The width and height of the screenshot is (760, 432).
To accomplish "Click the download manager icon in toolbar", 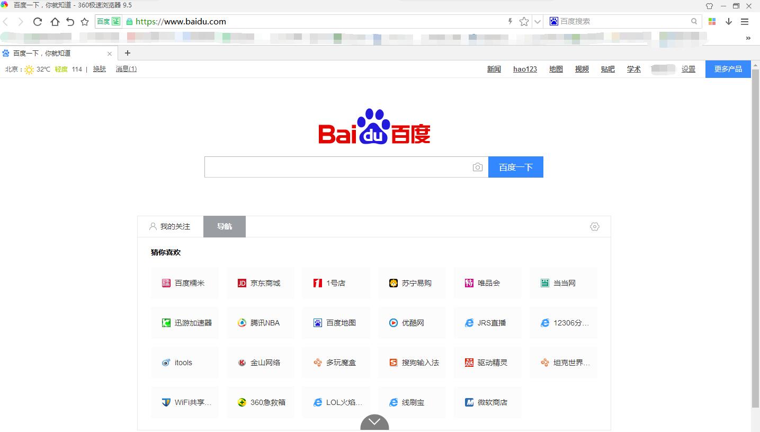I will [728, 21].
